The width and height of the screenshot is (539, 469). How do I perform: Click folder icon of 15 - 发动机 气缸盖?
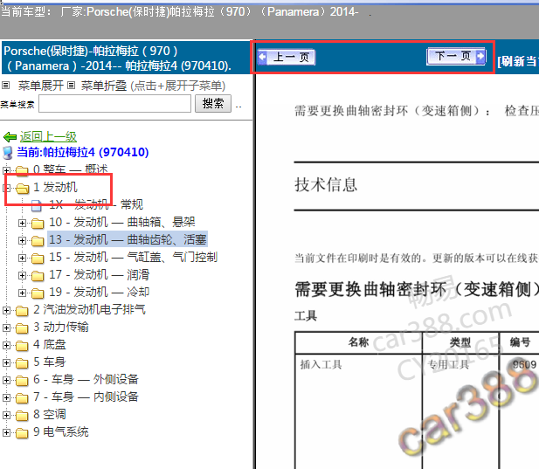pos(38,259)
